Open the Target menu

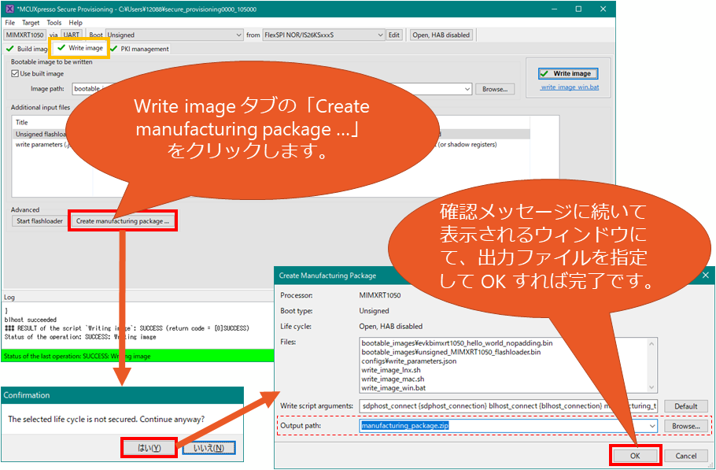click(31, 23)
